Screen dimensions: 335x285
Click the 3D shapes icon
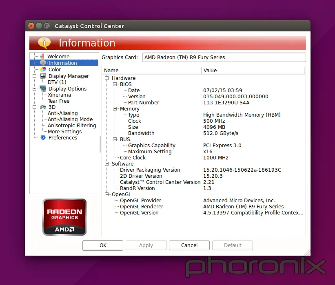click(x=43, y=107)
